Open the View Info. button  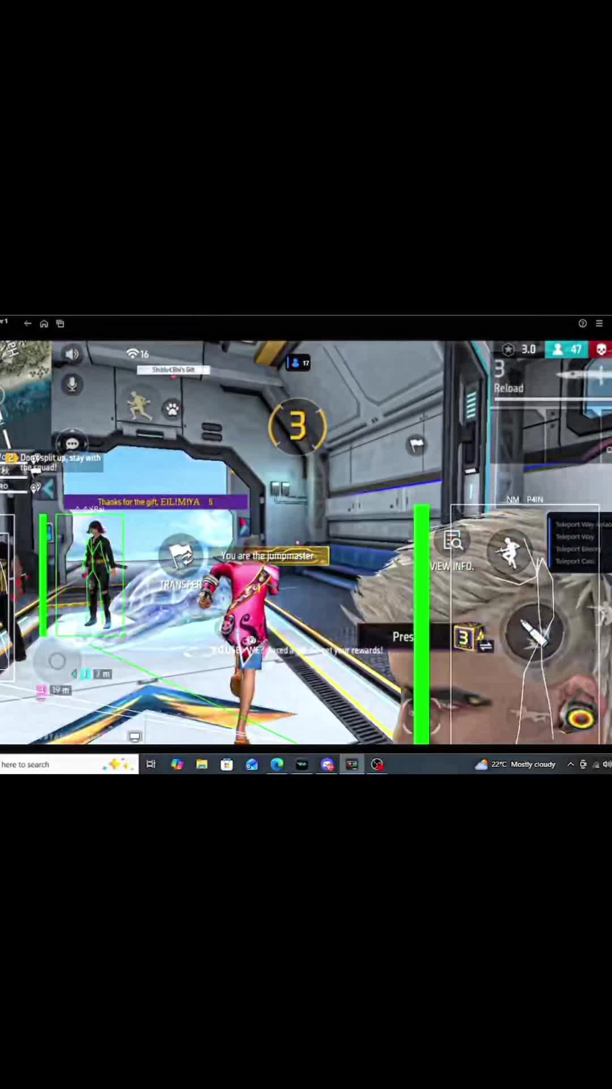[452, 550]
